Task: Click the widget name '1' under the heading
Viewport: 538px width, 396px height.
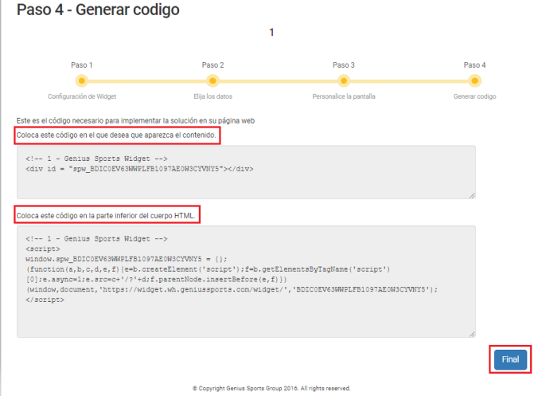Action: (271, 33)
